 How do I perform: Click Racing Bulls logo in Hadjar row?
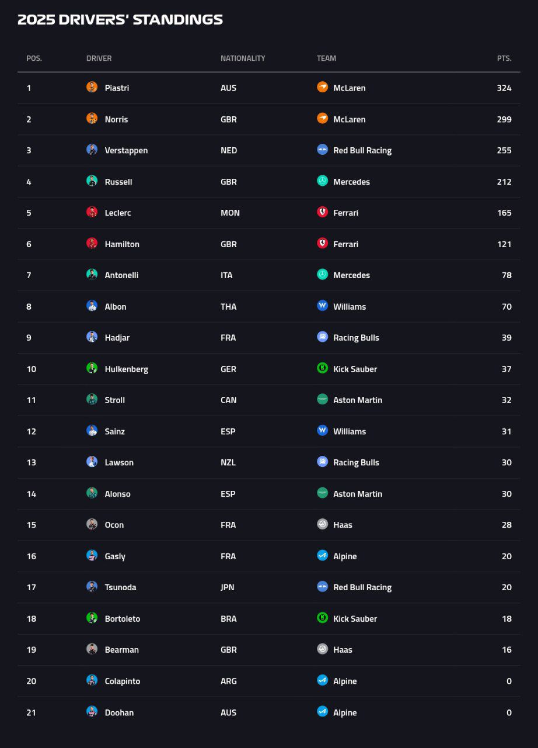pos(322,337)
